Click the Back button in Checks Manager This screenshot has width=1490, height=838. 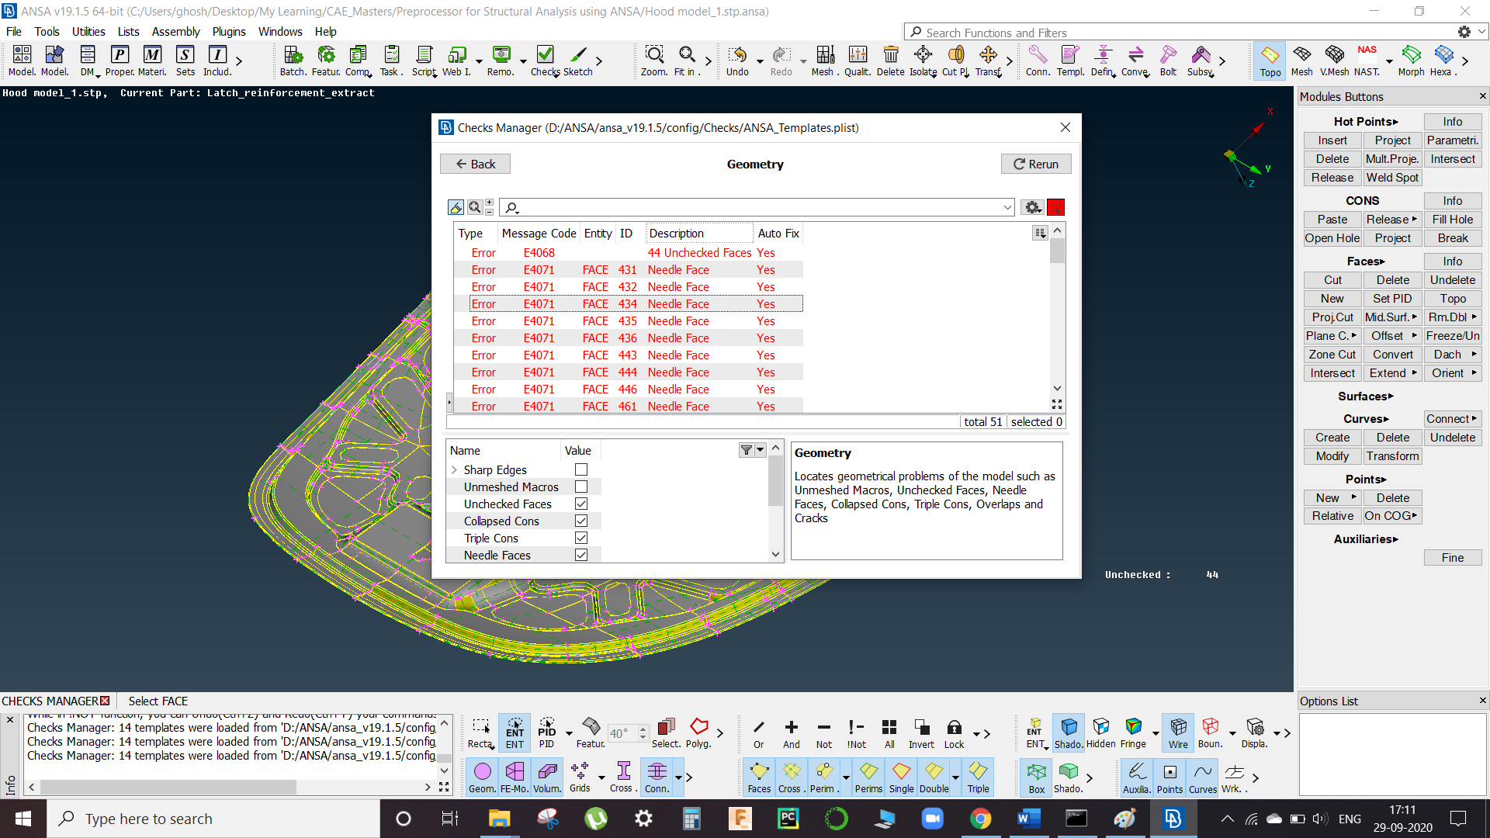474,164
